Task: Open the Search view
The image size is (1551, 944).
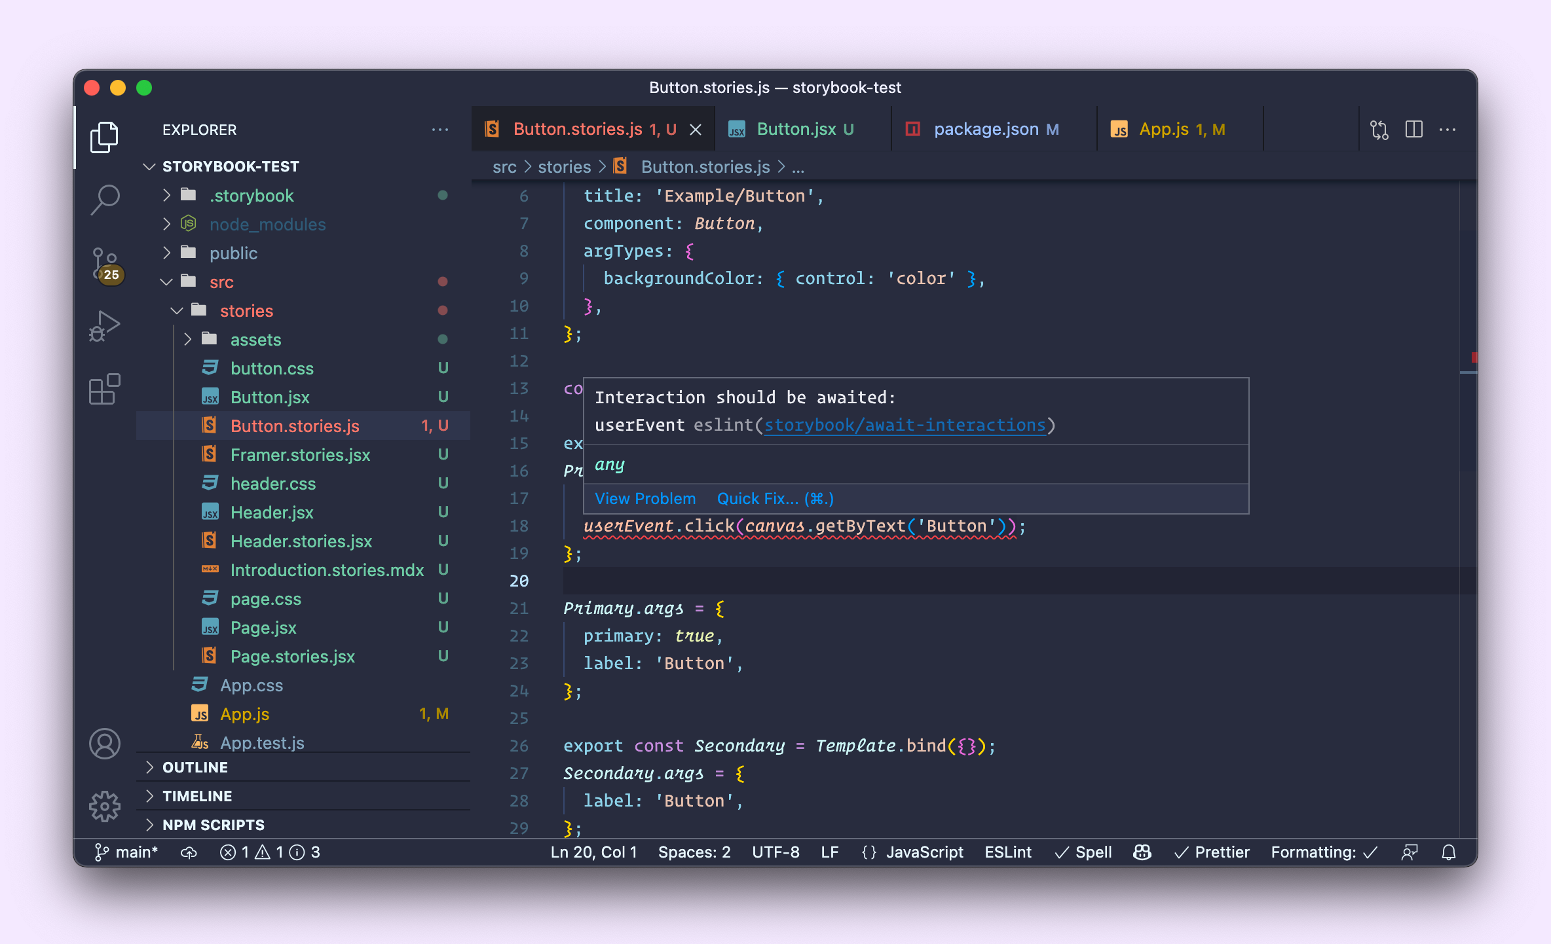Action: 105,200
